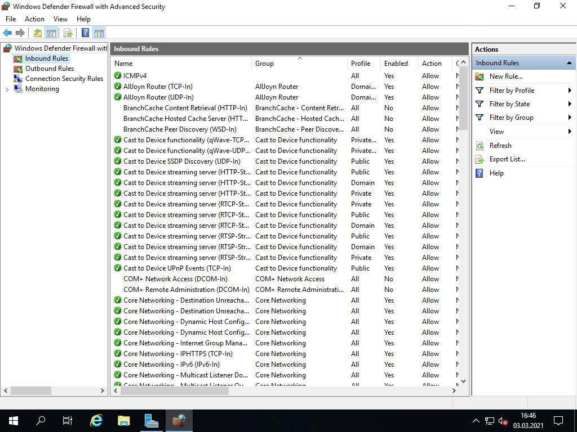577x432 pixels.
Task: Click the Back arrow in toolbar
Action: pyautogui.click(x=7, y=33)
